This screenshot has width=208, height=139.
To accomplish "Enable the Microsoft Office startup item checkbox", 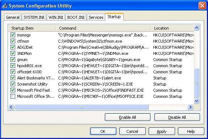I will pyautogui.click(x=13, y=96).
